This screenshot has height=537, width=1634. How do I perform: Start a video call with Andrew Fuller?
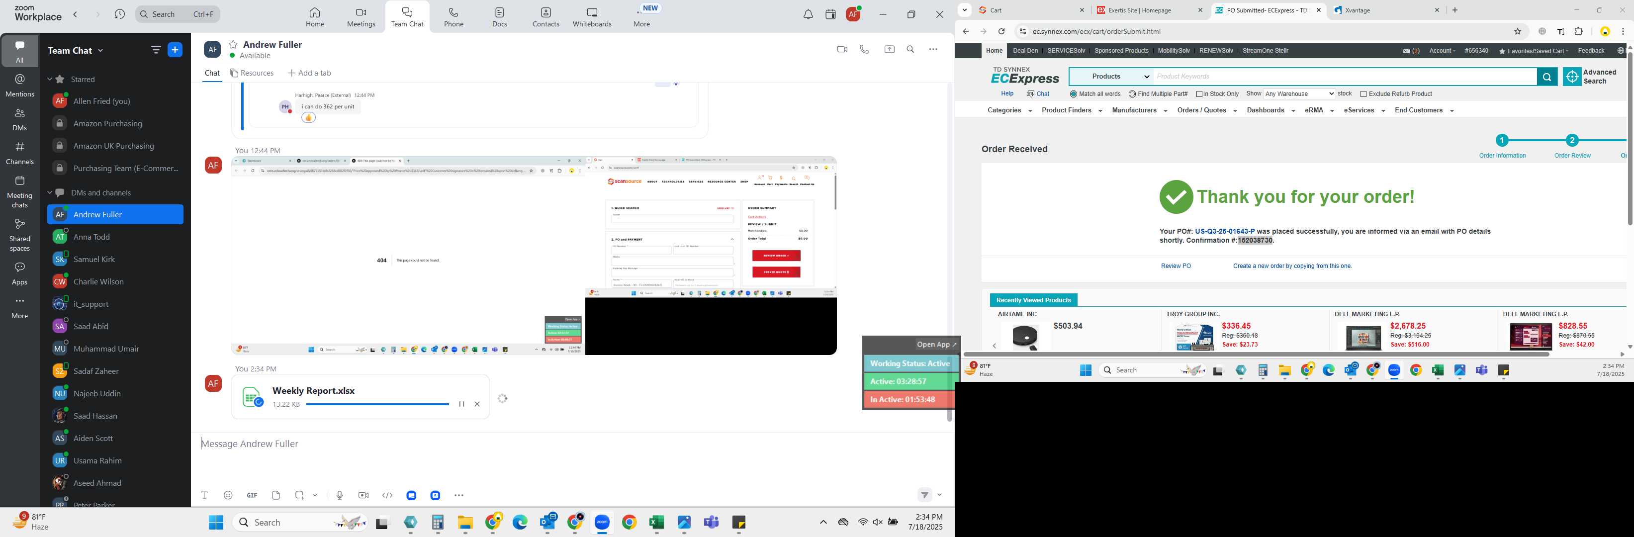[x=842, y=49]
